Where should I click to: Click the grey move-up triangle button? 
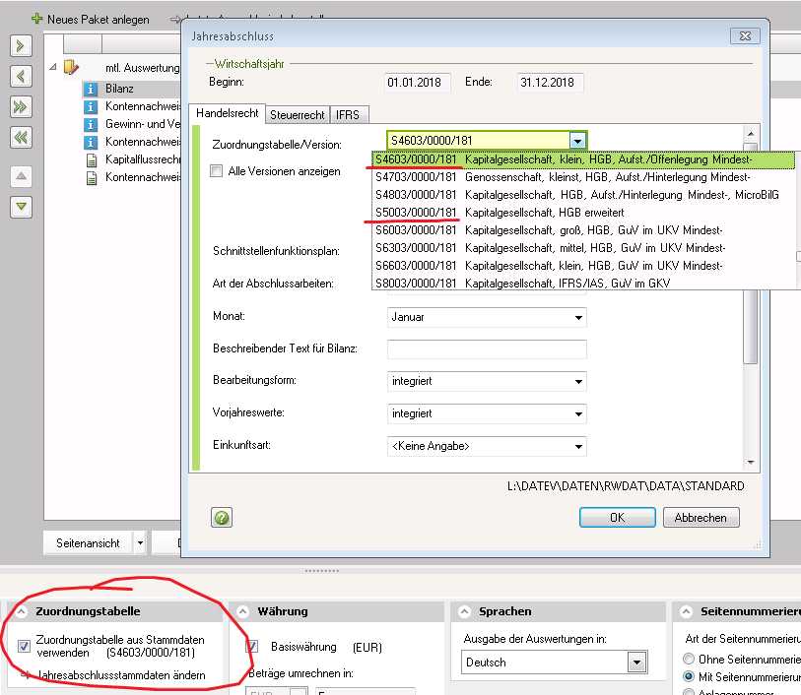22,176
